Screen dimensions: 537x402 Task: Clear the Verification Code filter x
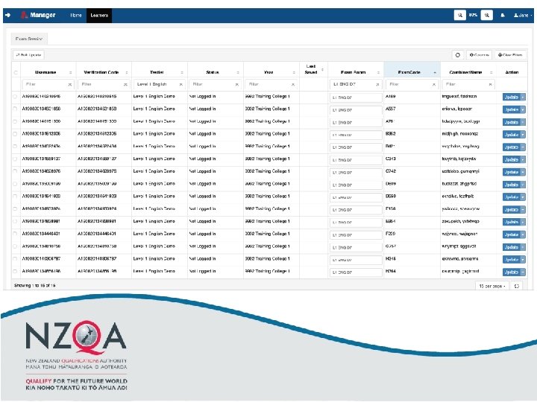125,84
